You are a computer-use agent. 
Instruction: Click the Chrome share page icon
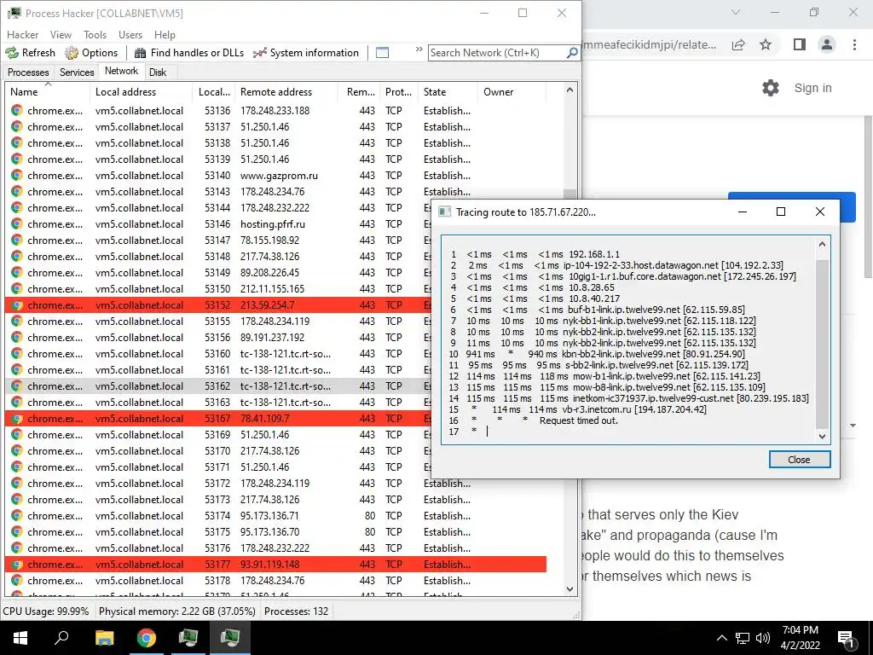(x=738, y=44)
